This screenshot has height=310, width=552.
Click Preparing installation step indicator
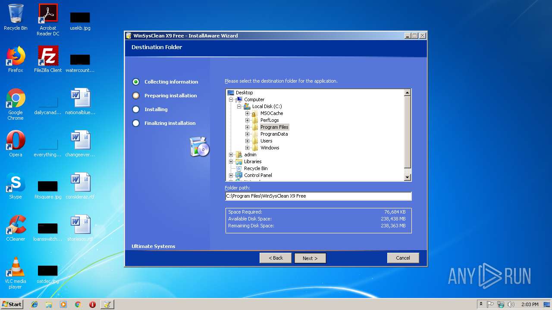coord(136,96)
